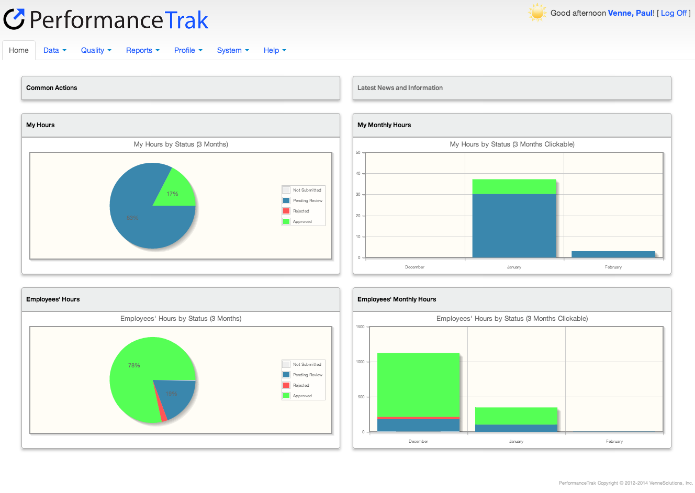This screenshot has height=493, width=695.
Task: Click the Approved swatch in Employees' Hours legend
Action: point(286,396)
